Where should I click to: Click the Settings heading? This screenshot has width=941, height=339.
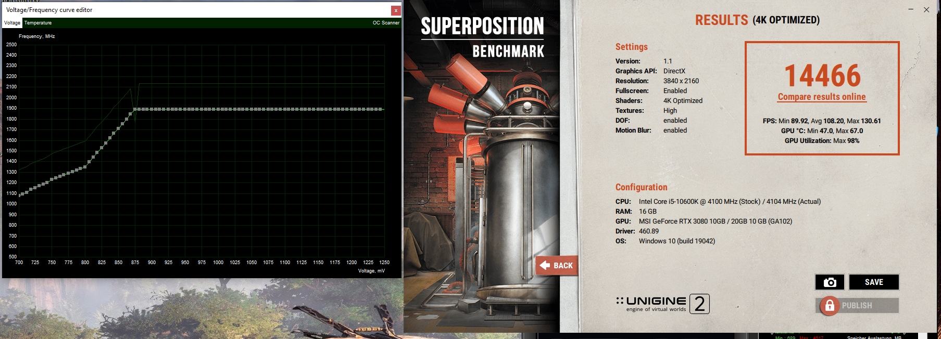point(632,47)
